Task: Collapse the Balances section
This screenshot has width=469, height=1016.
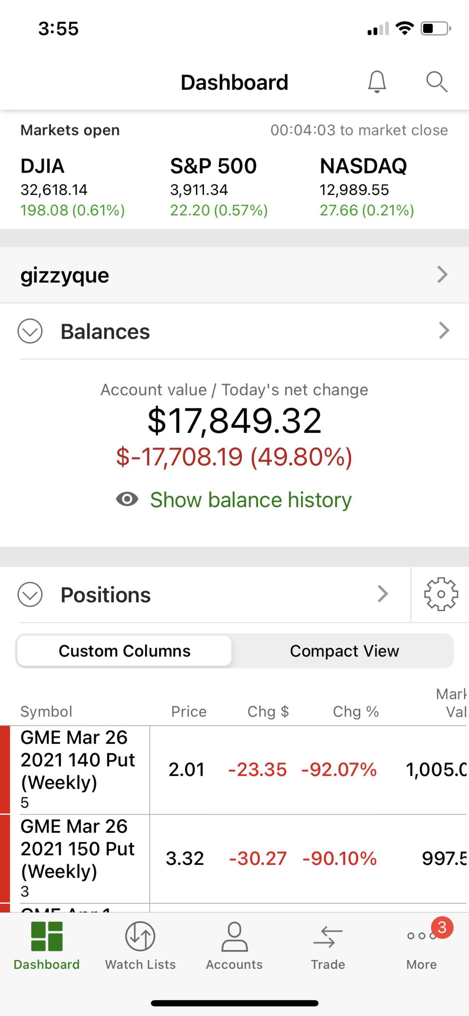Action: click(30, 331)
